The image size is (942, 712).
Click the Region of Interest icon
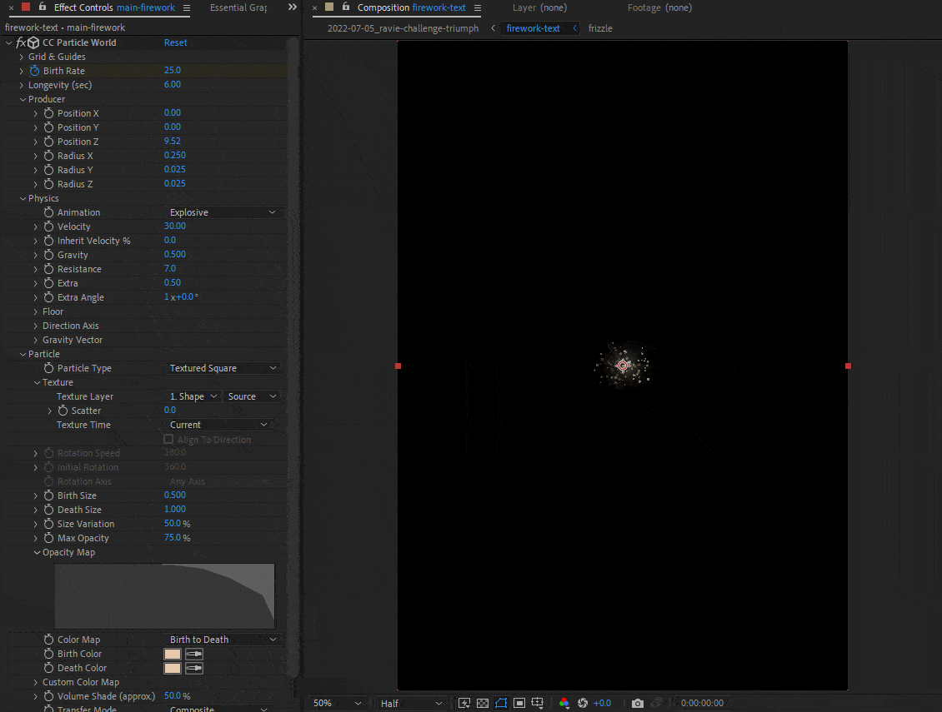pyautogui.click(x=519, y=703)
